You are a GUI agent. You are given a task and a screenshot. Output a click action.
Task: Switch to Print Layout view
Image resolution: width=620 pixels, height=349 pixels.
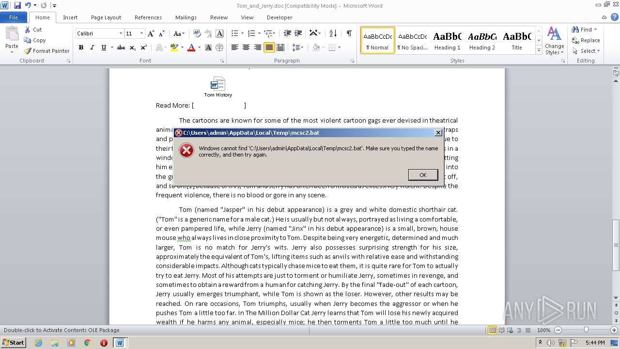492,330
